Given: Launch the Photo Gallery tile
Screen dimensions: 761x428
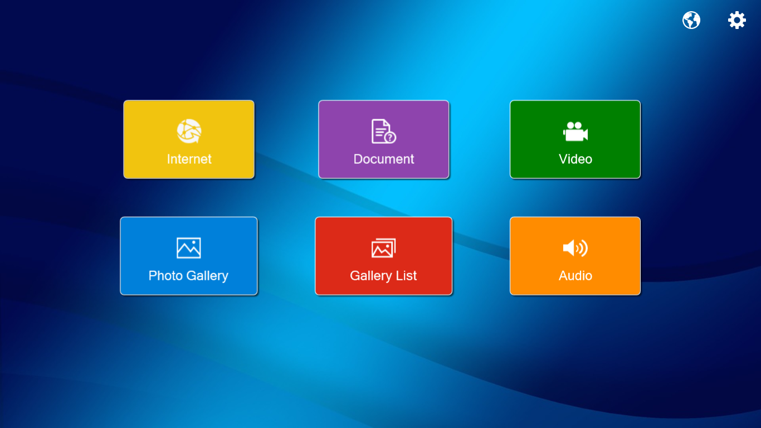Looking at the screenshot, I should (x=189, y=256).
